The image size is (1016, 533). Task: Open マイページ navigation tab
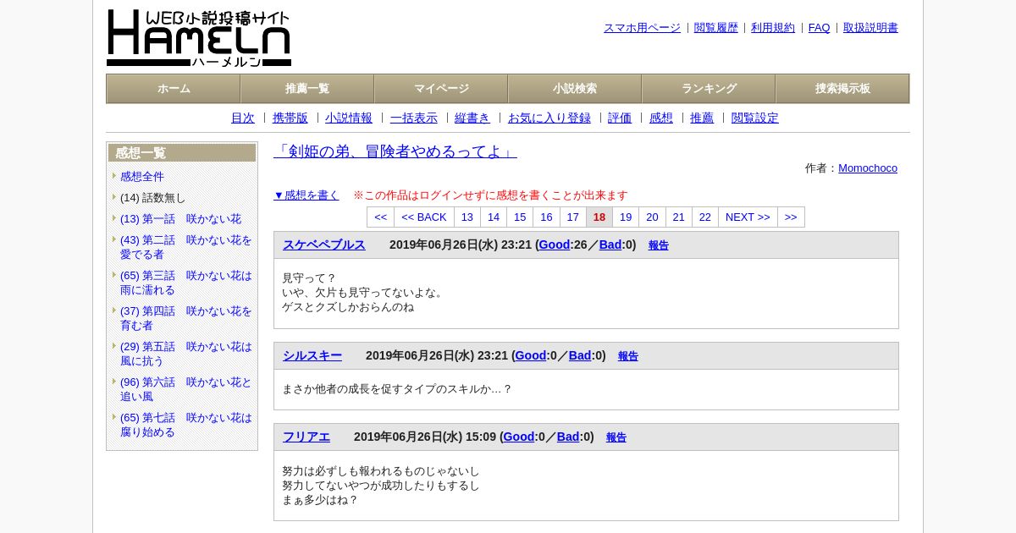(x=441, y=88)
